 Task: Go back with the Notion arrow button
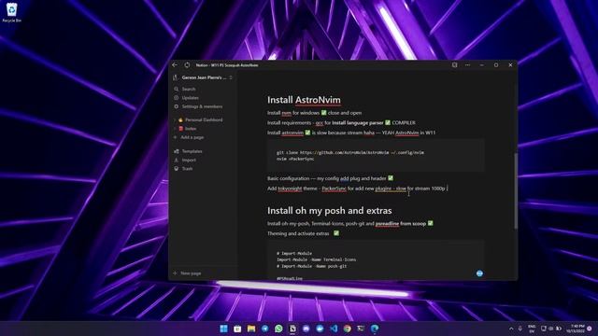[175, 65]
